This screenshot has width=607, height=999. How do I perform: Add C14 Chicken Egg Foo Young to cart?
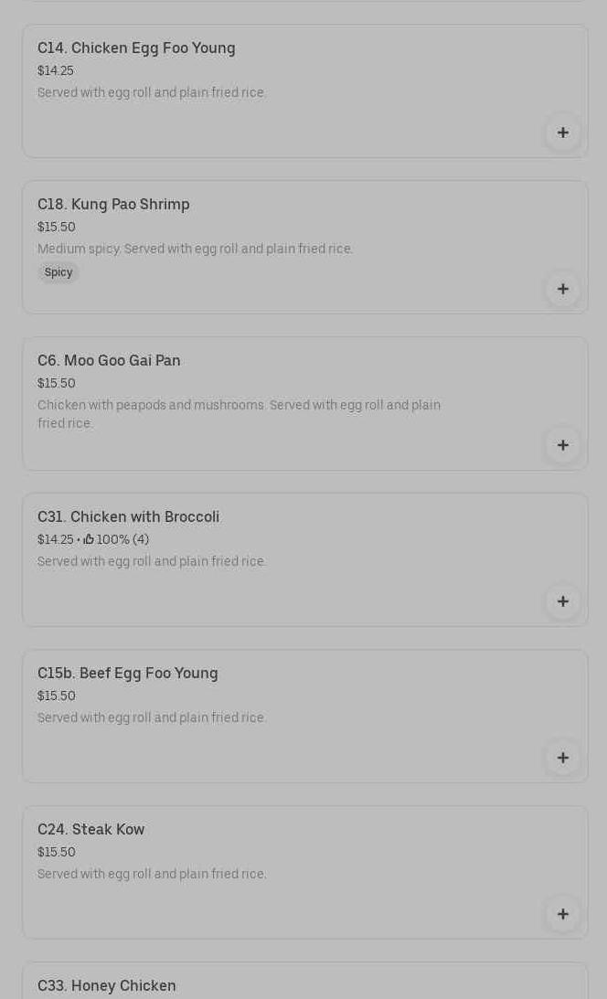pos(562,133)
